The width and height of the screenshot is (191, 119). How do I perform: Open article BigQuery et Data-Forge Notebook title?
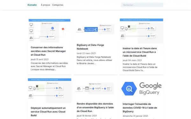[x=90, y=47]
